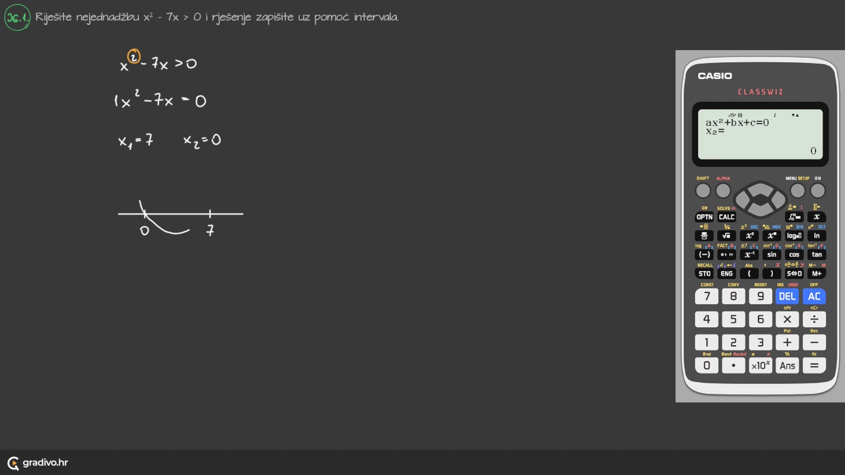This screenshot has width=845, height=475.
Task: Open the calculator MENU button
Action: tap(797, 191)
